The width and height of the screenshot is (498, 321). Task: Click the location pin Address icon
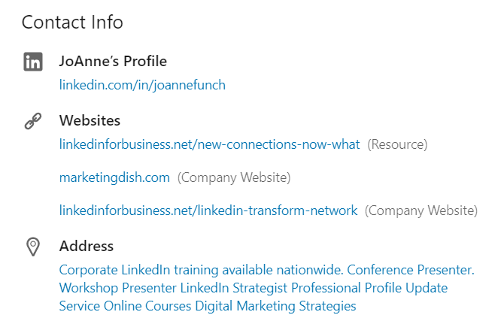33,247
